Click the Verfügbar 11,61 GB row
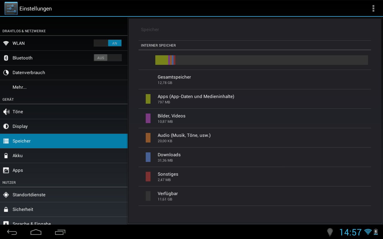This screenshot has height=239, width=383. tap(255, 196)
